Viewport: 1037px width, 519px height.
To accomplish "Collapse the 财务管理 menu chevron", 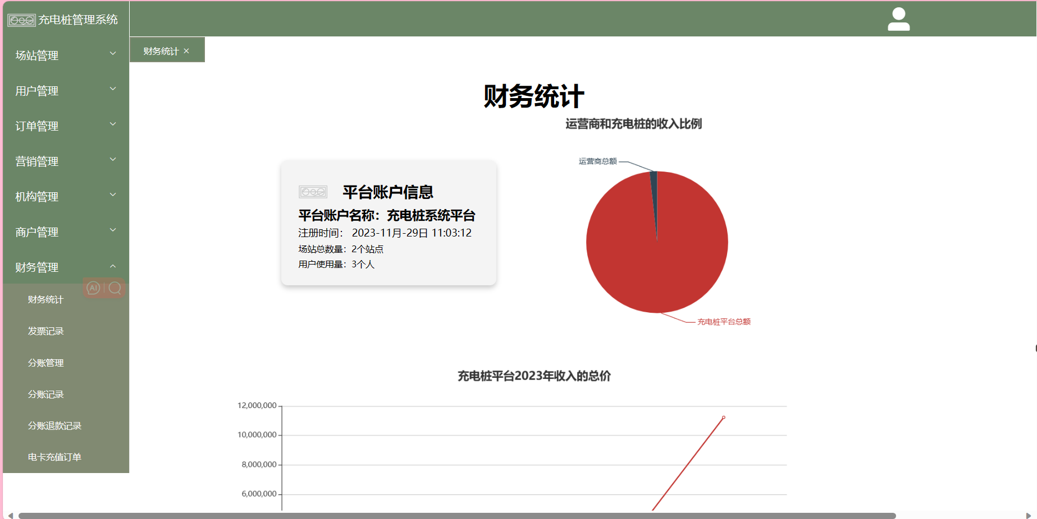I will point(113,266).
